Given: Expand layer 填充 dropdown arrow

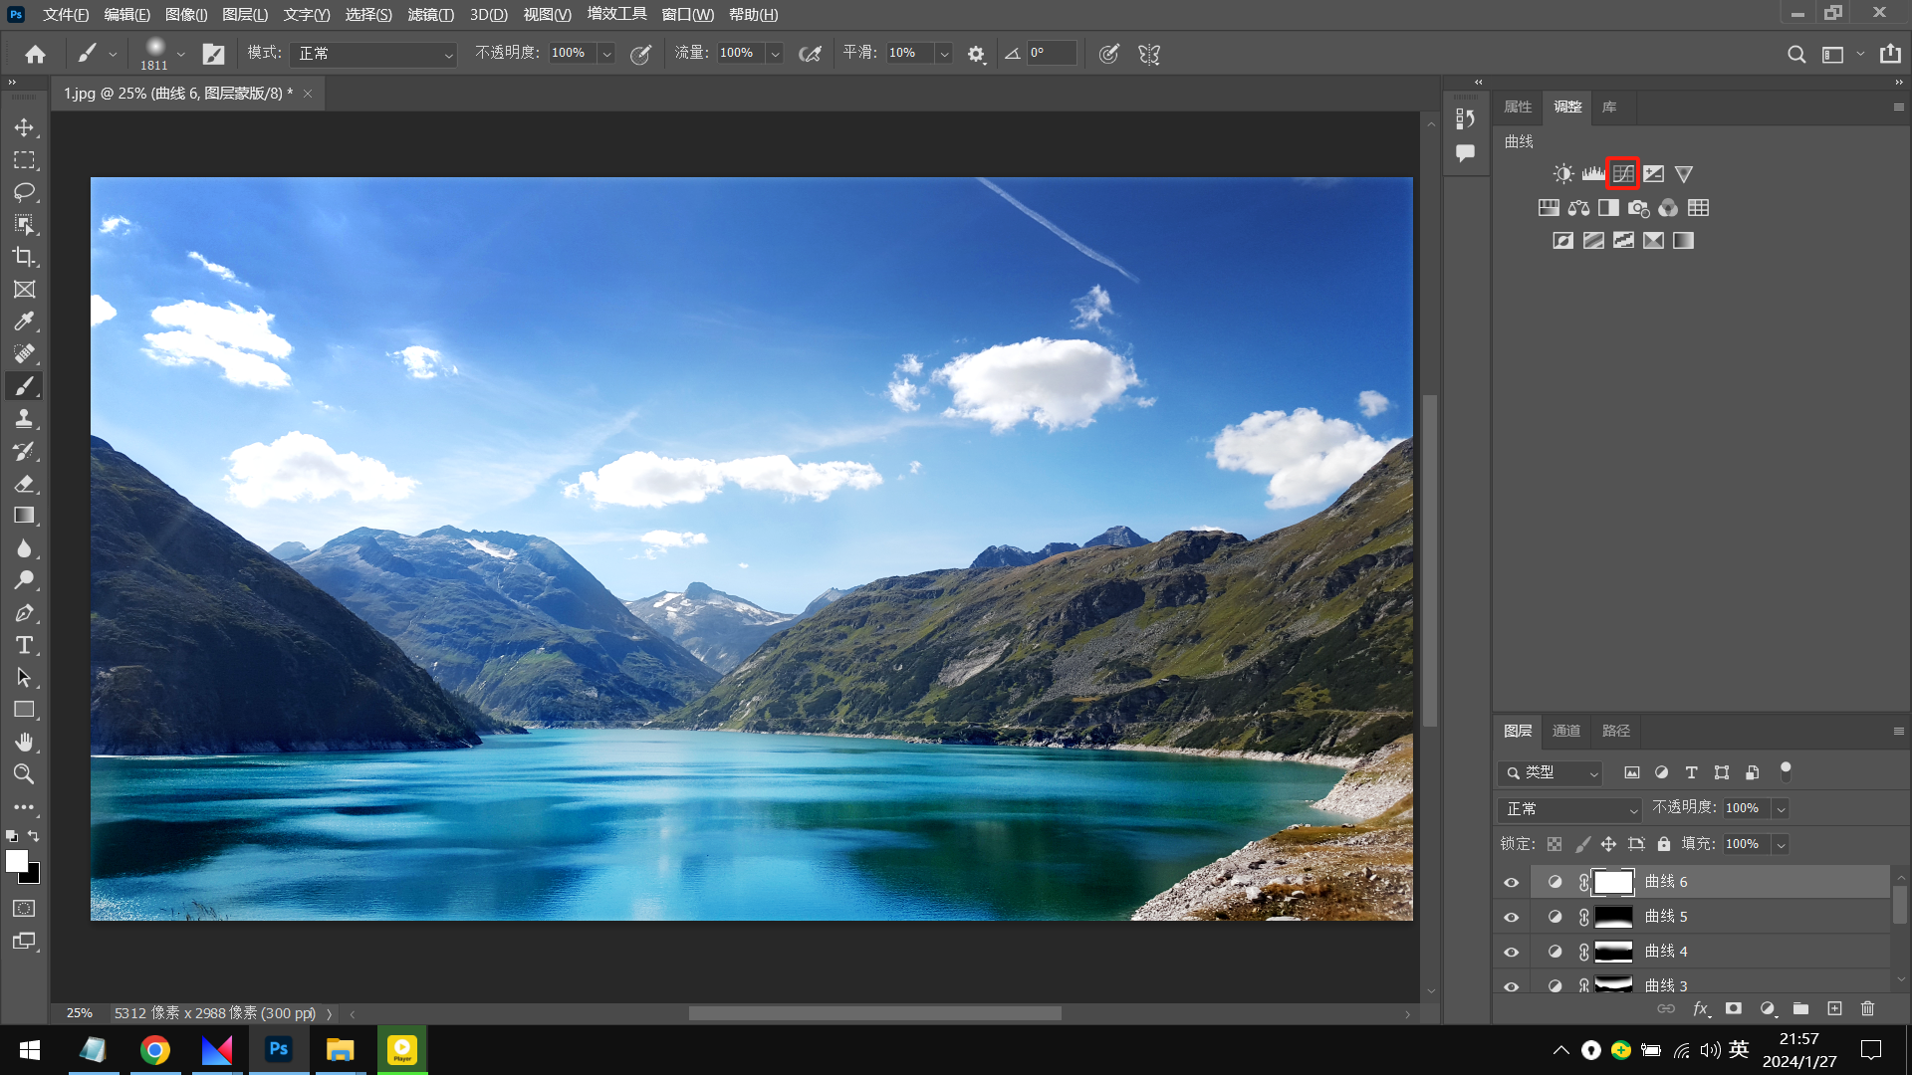Looking at the screenshot, I should pos(1781,845).
